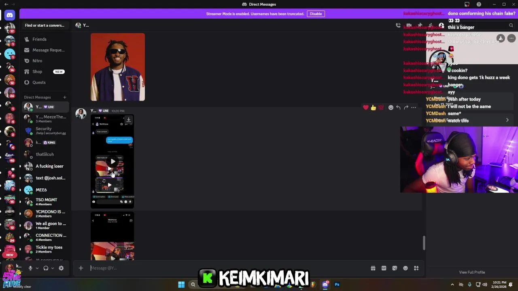Open TSO MGMT group chat

[x=45, y=202]
